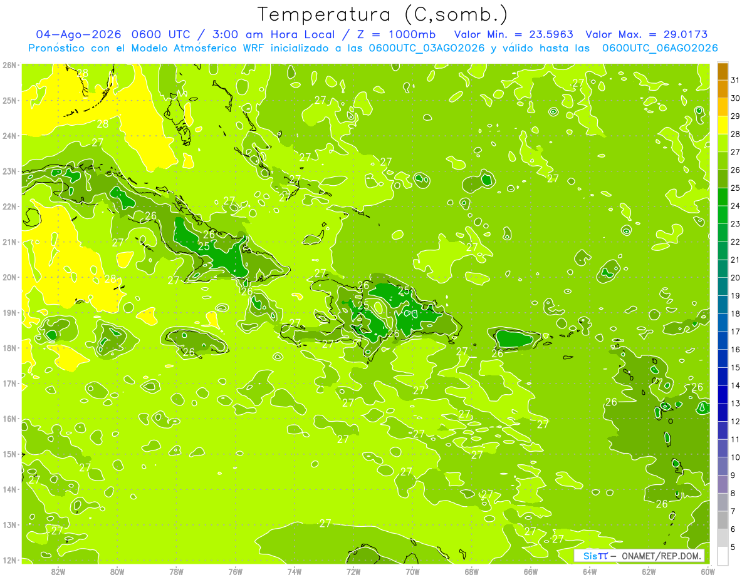Click the yellow swatch between legend values 28 and 29
Viewport: 752px width, 580px height.
[x=723, y=125]
